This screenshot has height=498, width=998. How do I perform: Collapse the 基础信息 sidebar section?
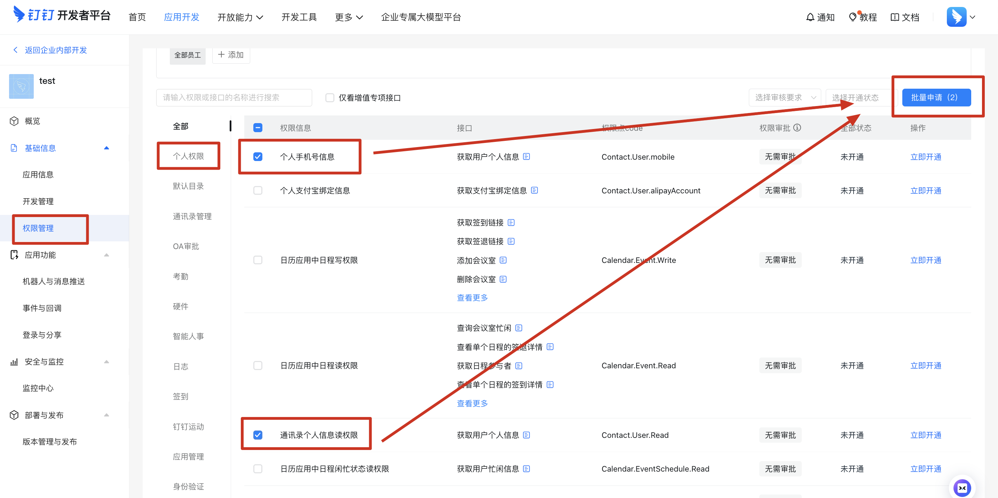(106, 148)
